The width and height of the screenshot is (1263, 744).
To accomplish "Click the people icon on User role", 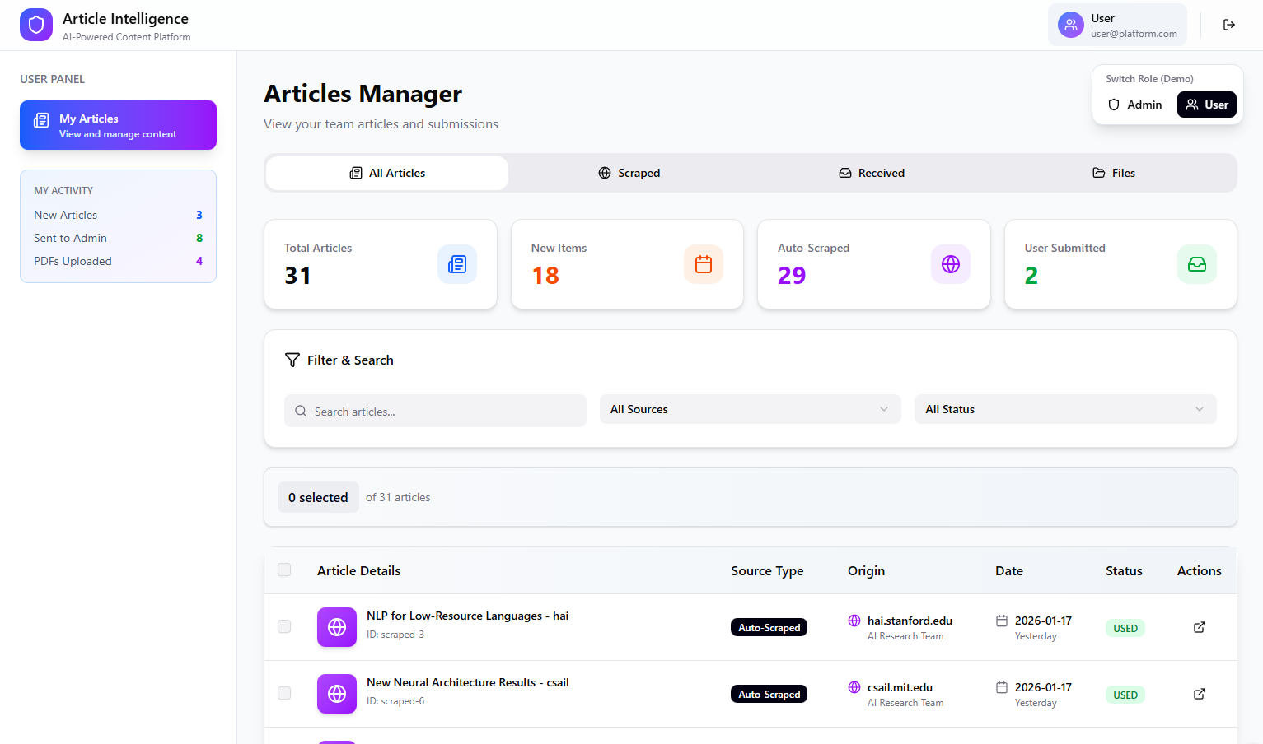I will 1192,105.
